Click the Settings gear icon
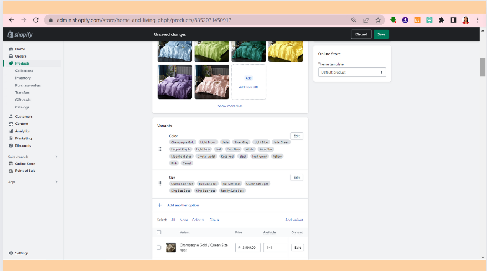 tap(11, 253)
